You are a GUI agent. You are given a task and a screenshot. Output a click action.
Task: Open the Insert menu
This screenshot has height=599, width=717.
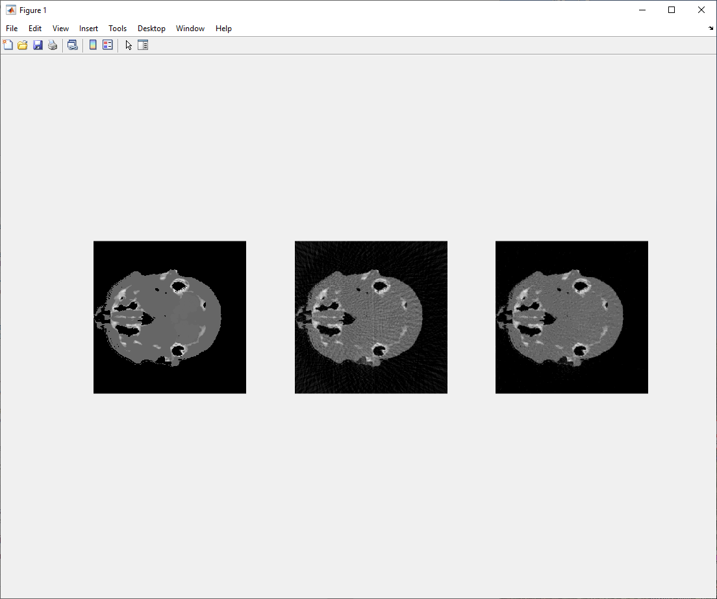(x=88, y=29)
